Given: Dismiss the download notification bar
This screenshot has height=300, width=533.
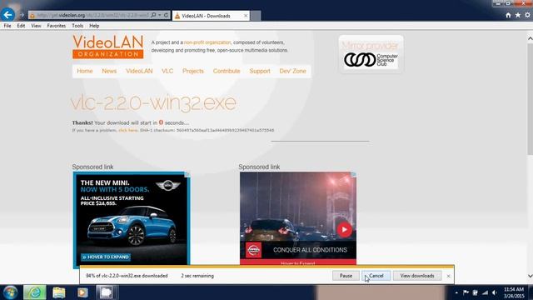Looking at the screenshot, I should click(x=448, y=276).
